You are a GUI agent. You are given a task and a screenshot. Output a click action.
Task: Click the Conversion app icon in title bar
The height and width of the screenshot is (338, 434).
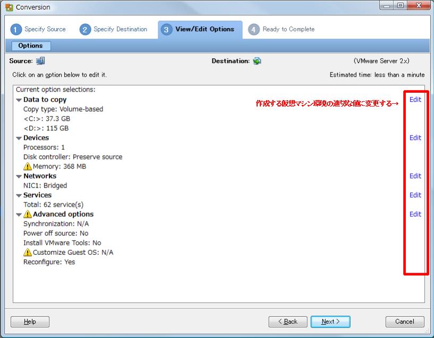(9, 7)
